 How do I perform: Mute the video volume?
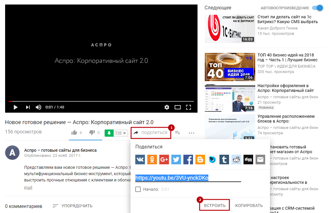[x=38, y=107]
